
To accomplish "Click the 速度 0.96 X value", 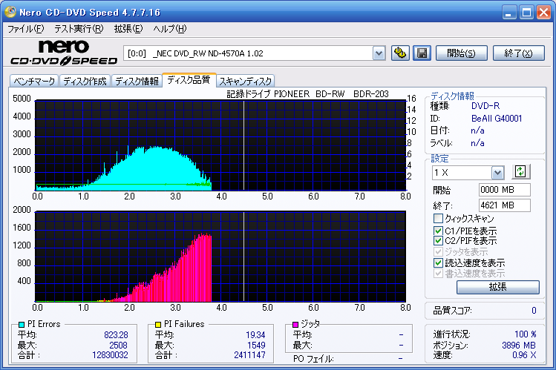I will tap(524, 355).
